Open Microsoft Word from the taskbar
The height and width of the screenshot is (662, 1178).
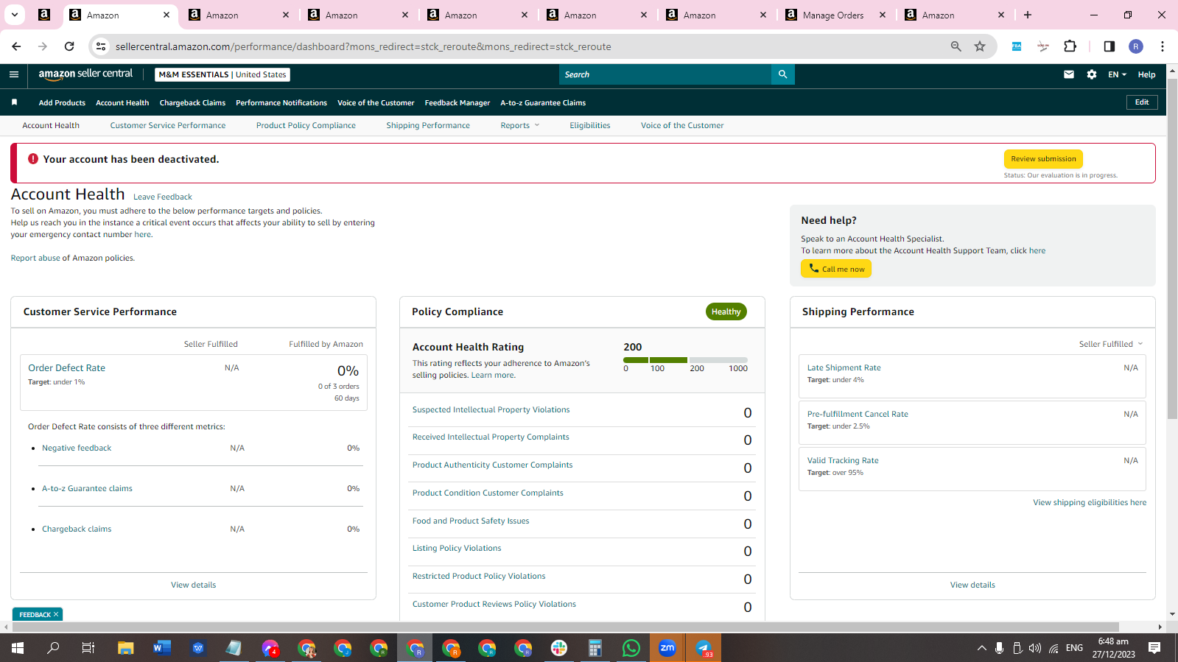tap(162, 648)
